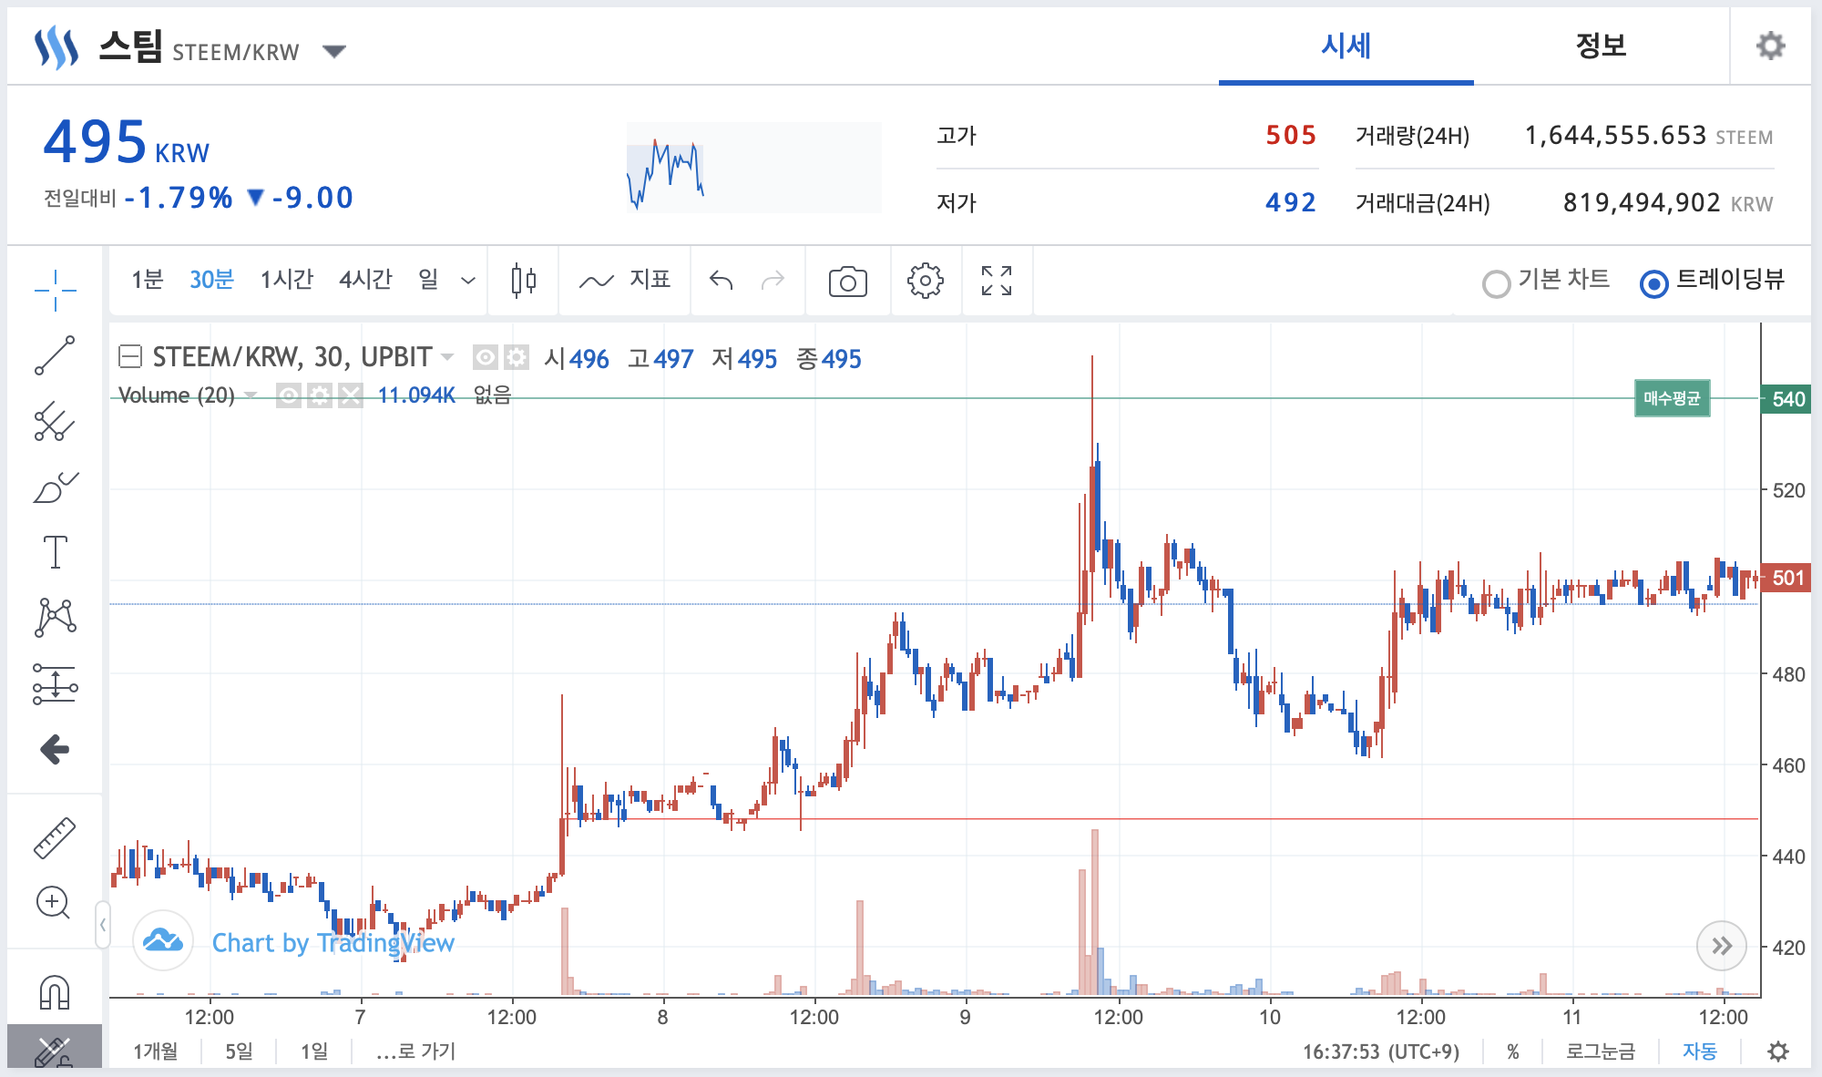Select the crosshair cursor tool

[x=55, y=290]
